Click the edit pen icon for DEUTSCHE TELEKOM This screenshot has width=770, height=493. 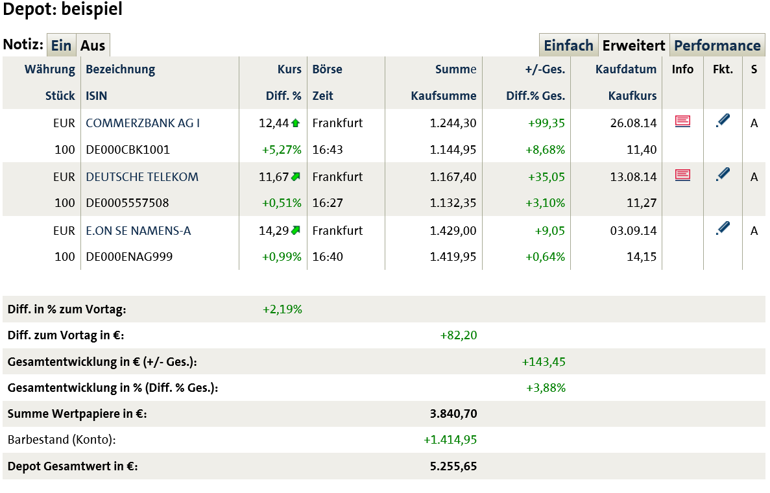point(722,173)
